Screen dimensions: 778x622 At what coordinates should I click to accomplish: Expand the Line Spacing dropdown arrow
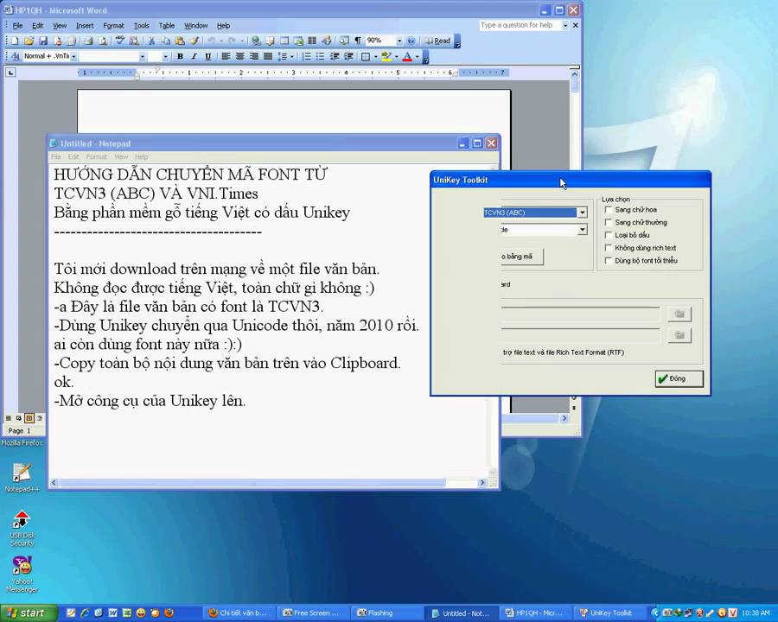pyautogui.click(x=292, y=56)
